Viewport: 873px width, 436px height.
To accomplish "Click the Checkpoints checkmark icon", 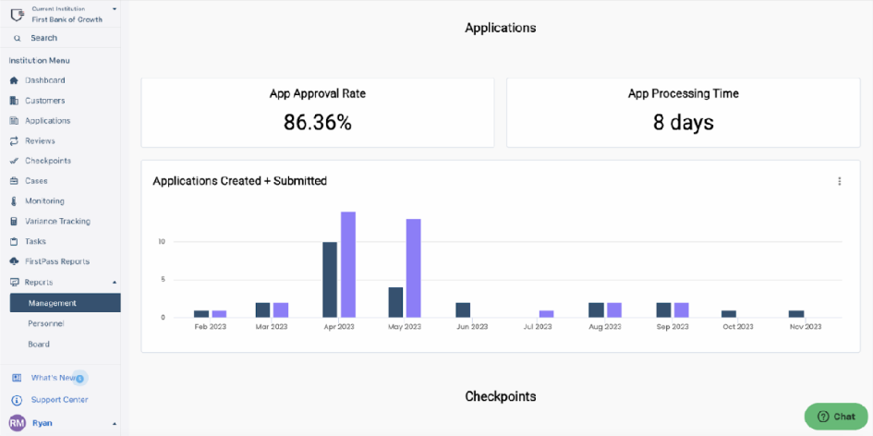I will (x=14, y=161).
